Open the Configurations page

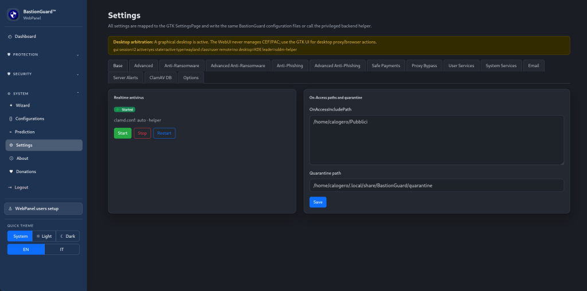[44, 119]
